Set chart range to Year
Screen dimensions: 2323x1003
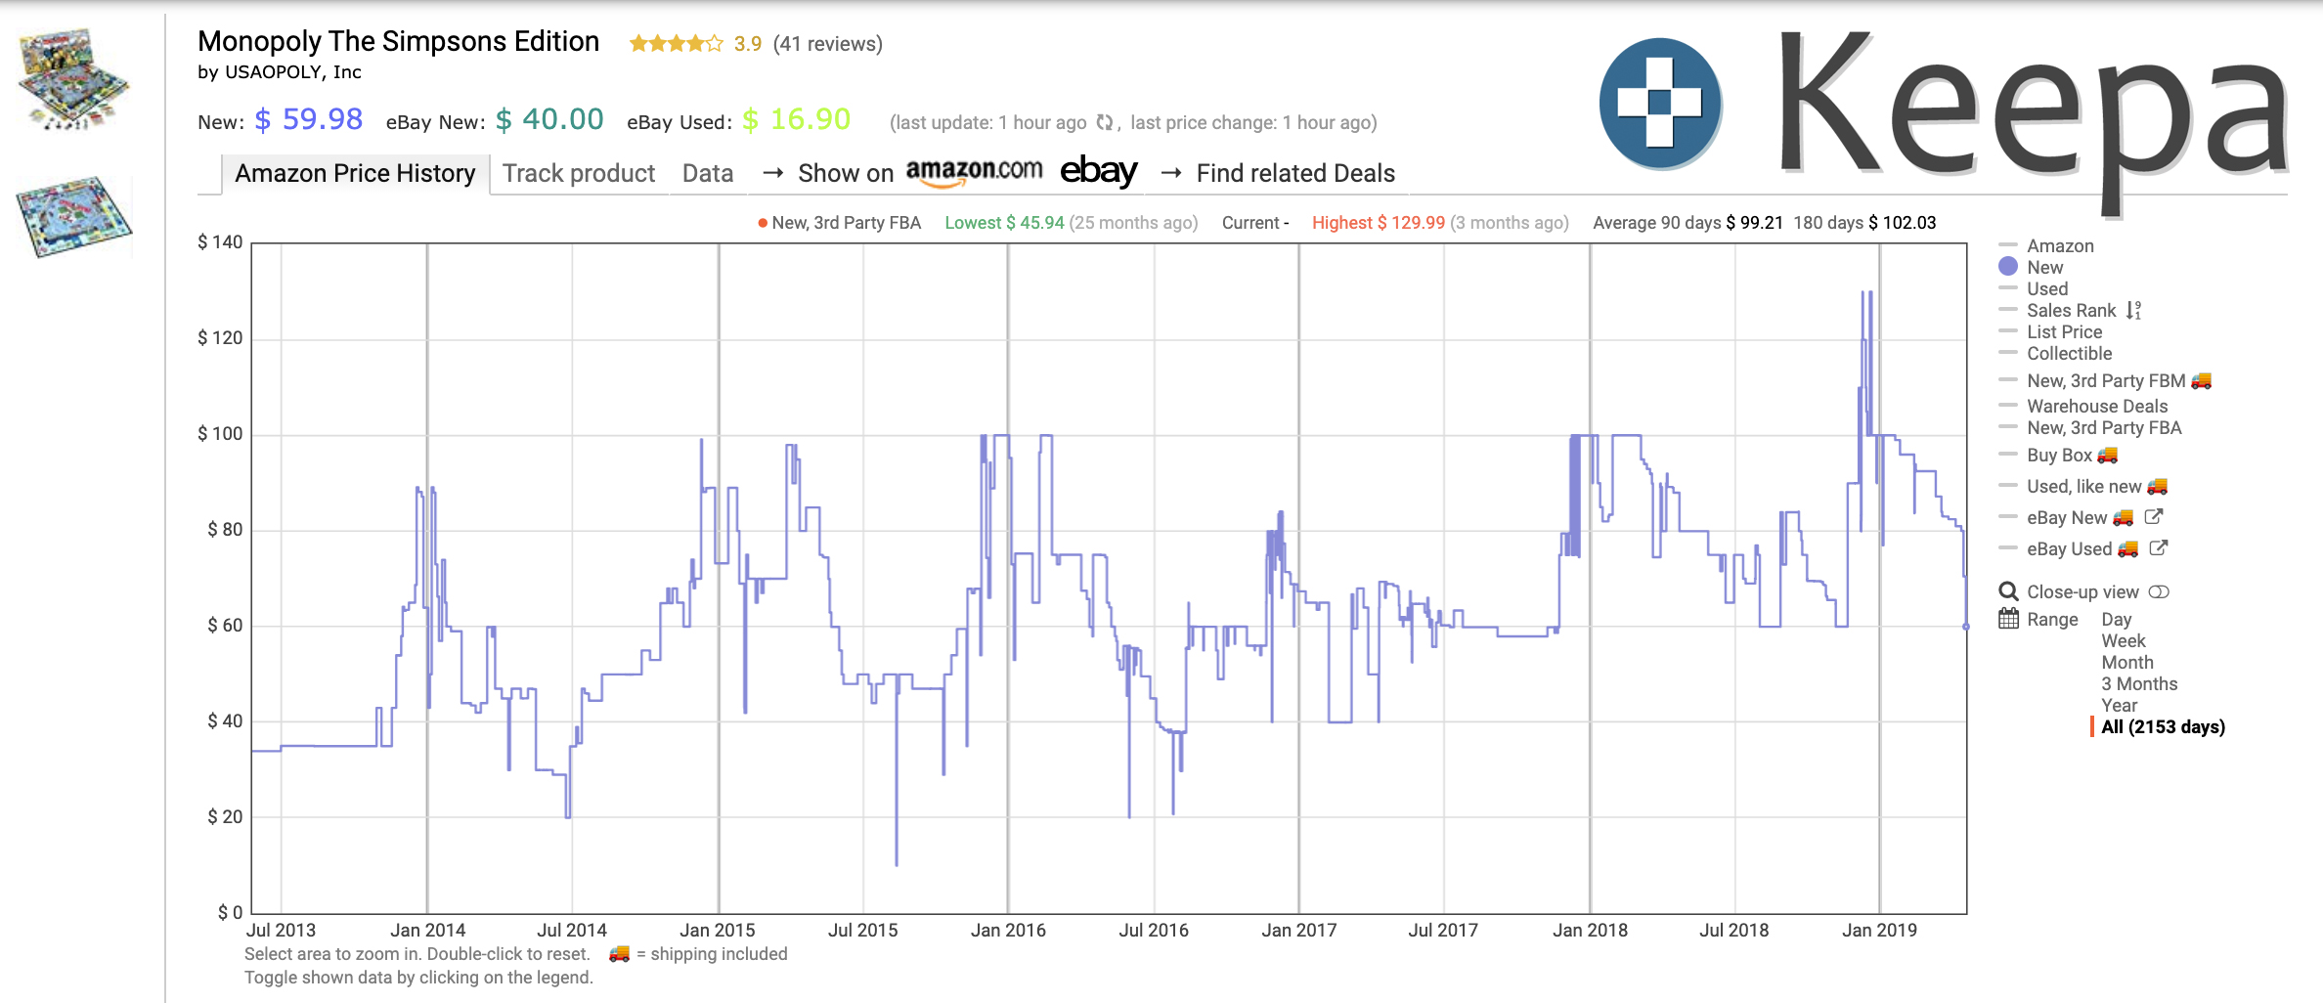pos(2120,705)
